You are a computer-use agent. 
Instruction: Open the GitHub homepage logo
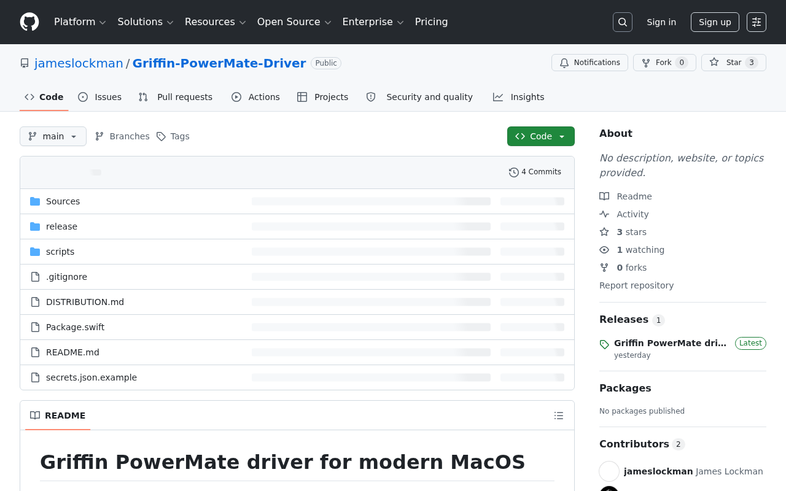click(29, 22)
